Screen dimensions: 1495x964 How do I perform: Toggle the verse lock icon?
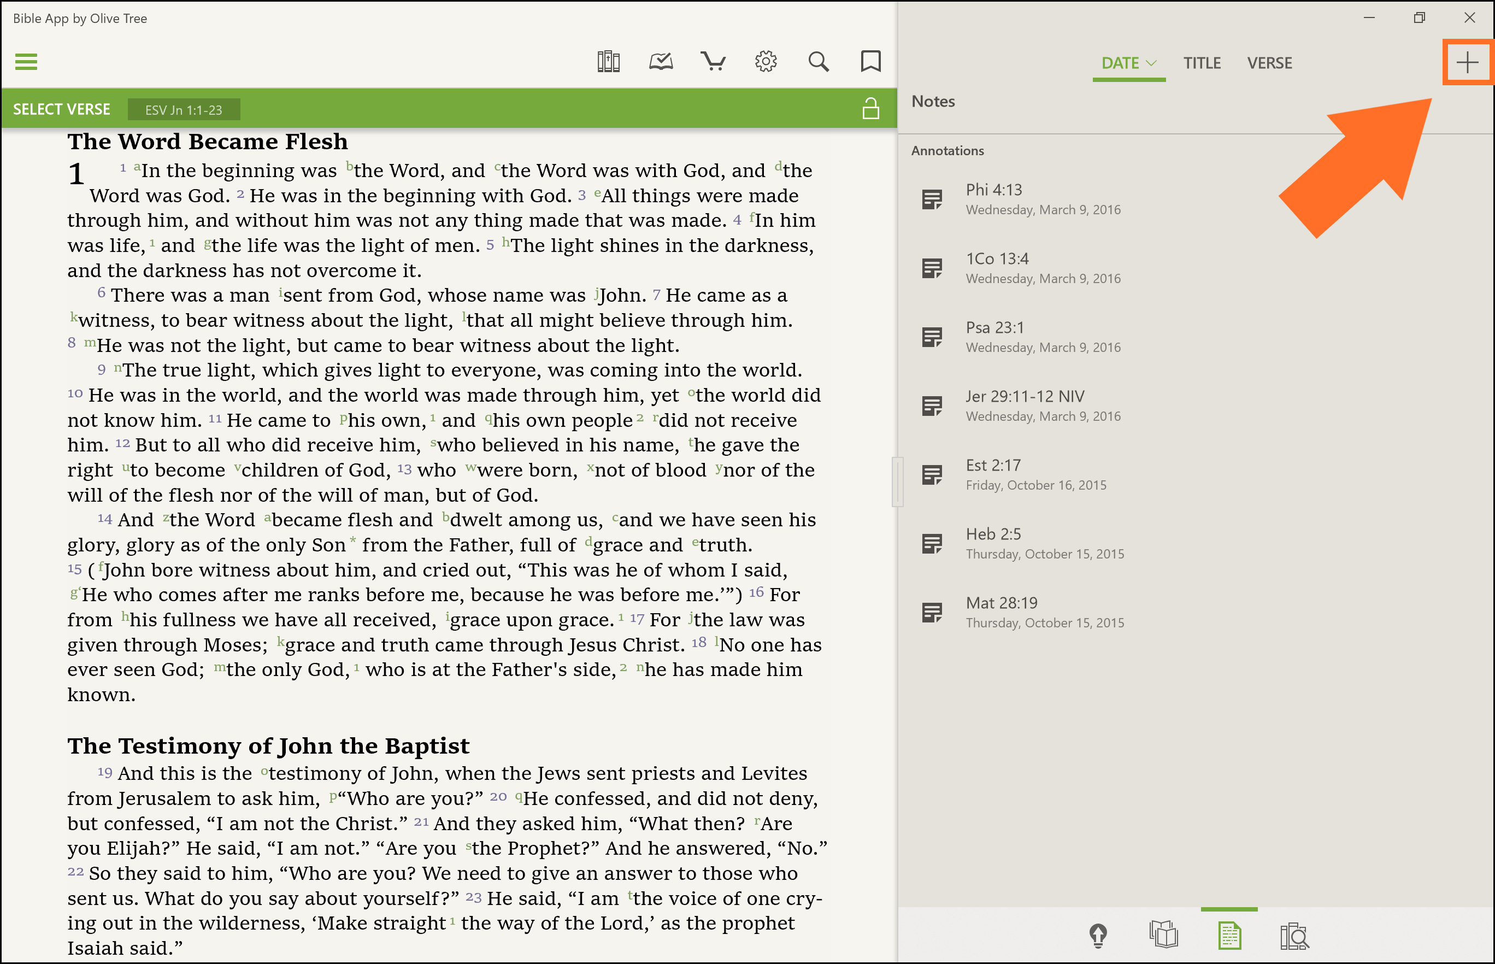point(870,109)
